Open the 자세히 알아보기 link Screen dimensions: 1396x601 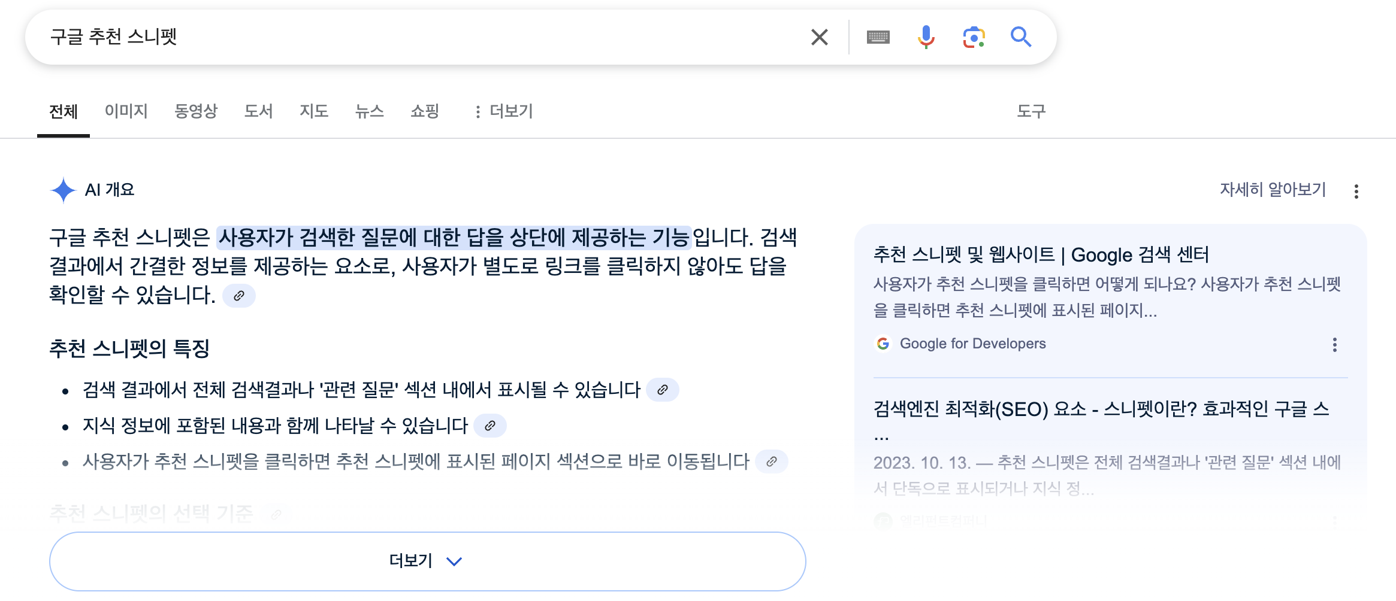(1273, 190)
